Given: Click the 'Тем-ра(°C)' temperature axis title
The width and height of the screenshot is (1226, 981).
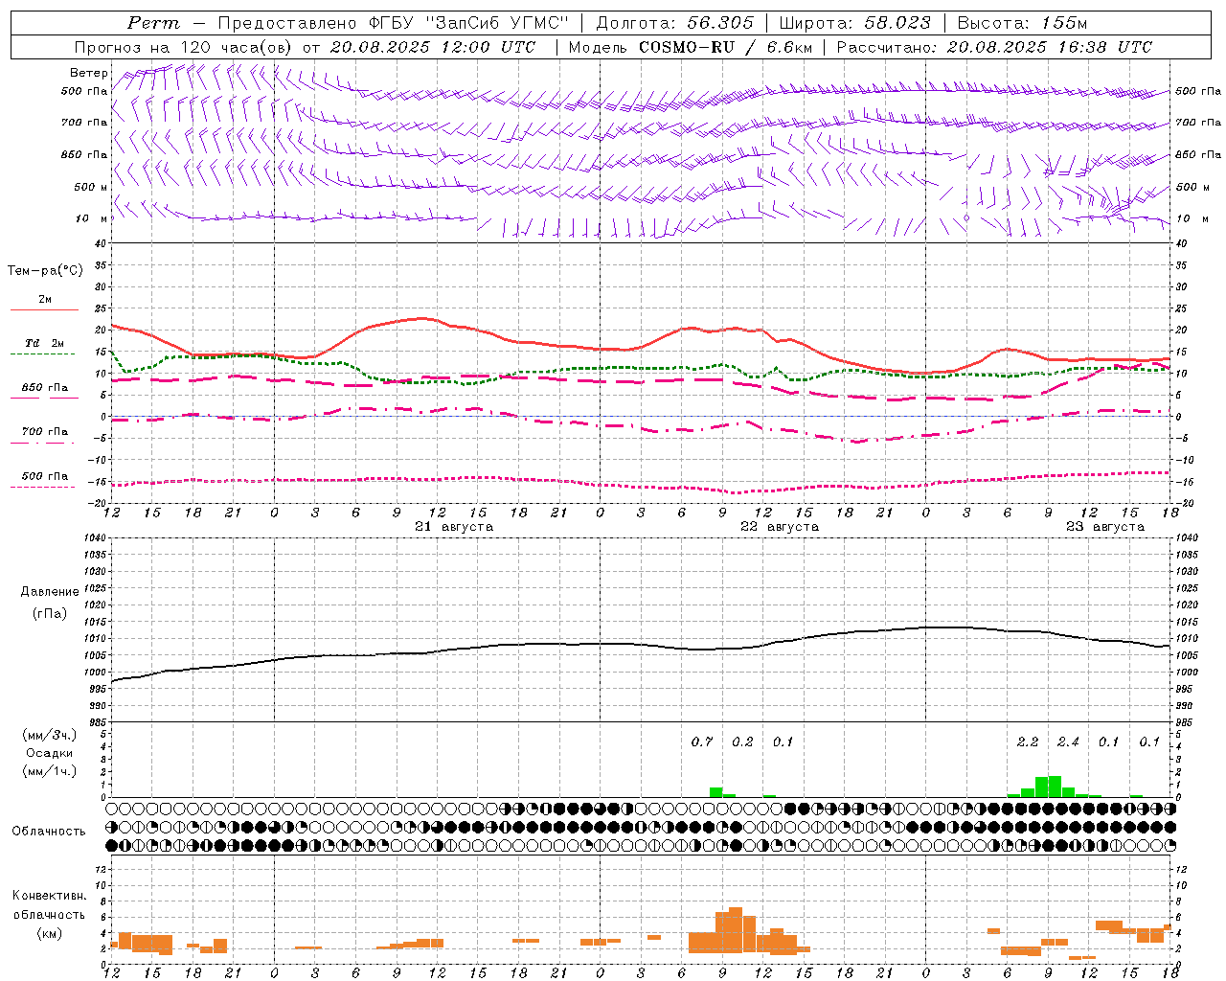Looking at the screenshot, I should coord(45,271).
